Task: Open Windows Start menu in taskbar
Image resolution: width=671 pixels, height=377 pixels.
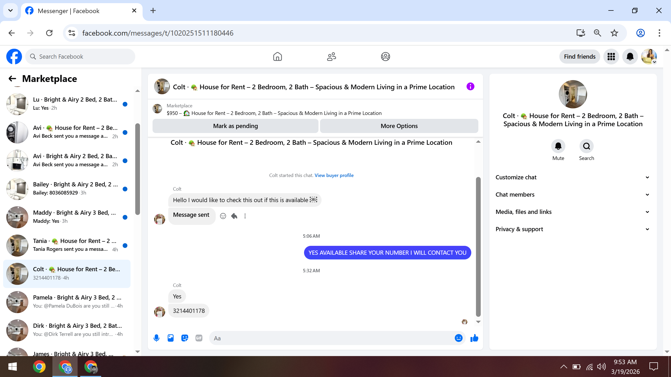Action: coord(12,367)
